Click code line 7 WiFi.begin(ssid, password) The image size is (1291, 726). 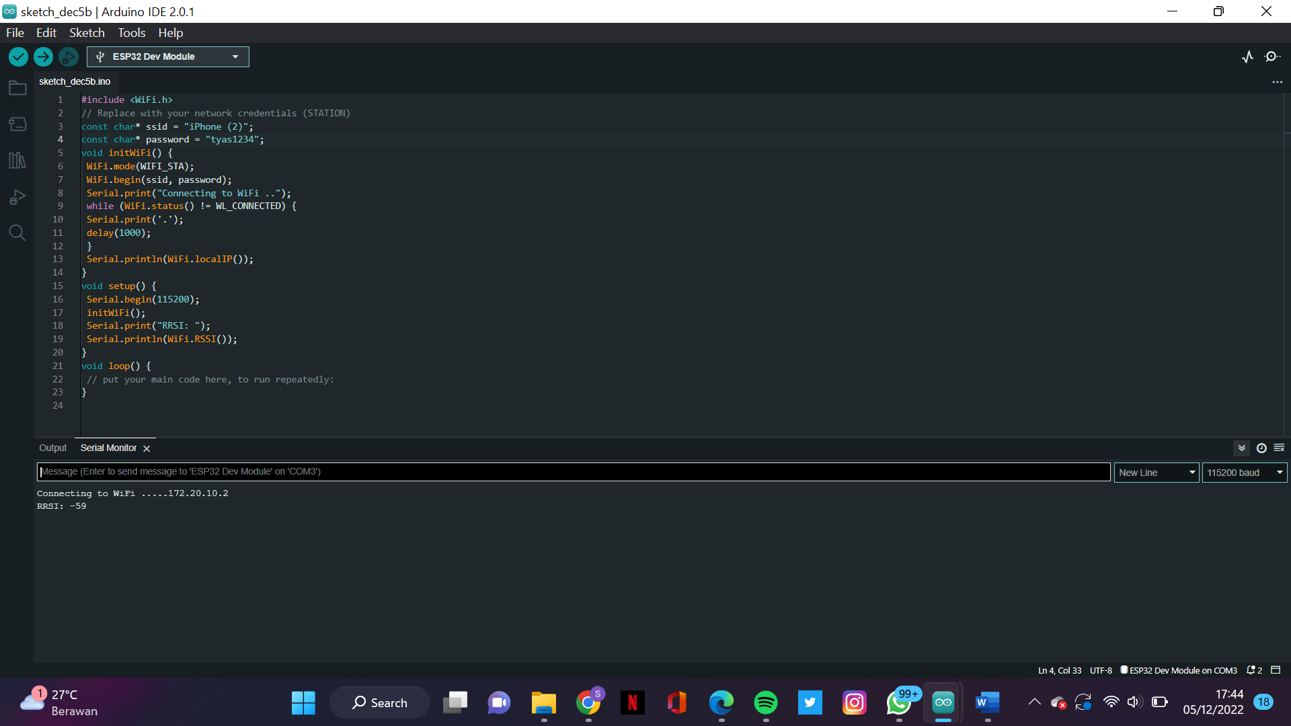pyautogui.click(x=159, y=179)
